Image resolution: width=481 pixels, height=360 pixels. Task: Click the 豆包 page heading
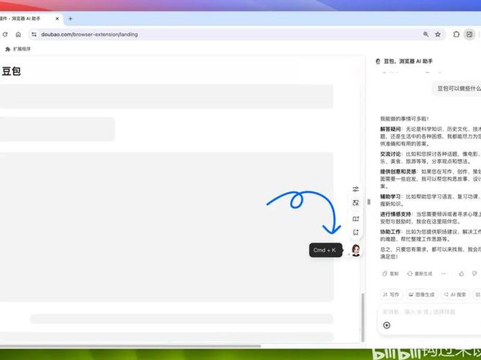(x=11, y=71)
